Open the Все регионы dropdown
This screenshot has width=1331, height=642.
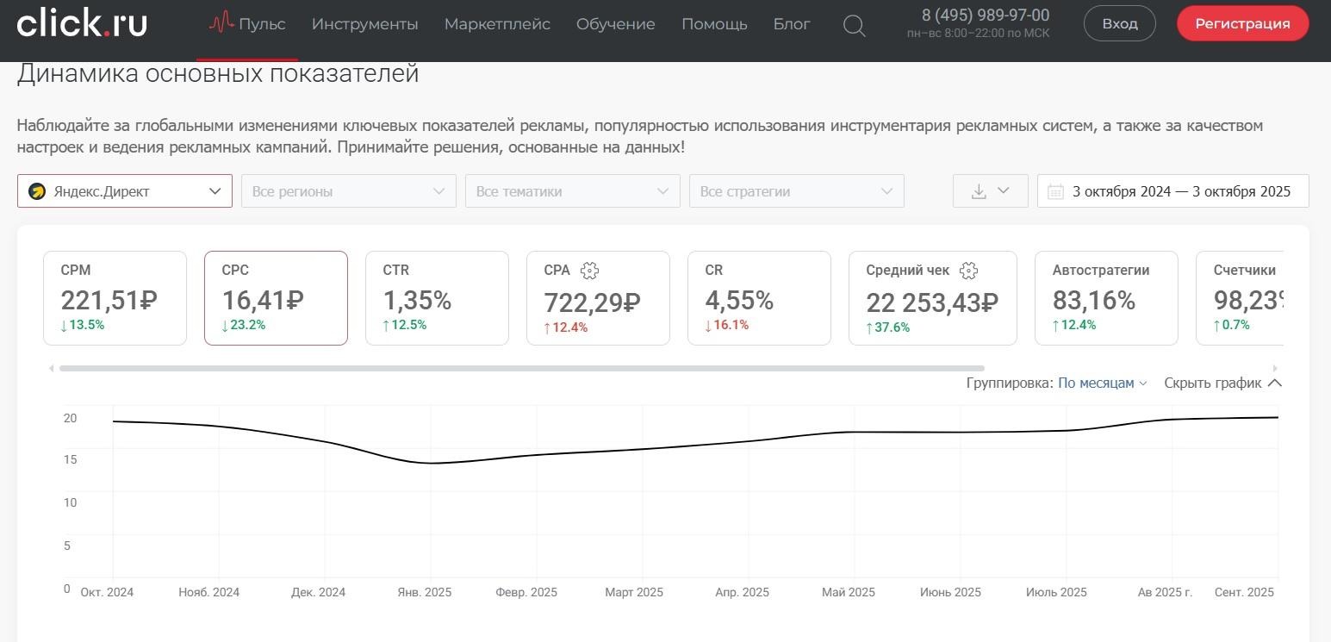348,190
